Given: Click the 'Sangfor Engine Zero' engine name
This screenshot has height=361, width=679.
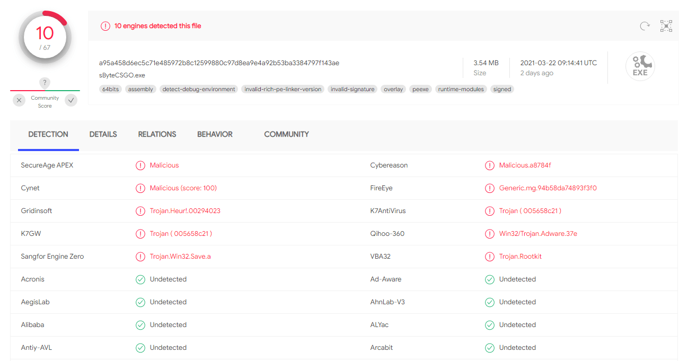Looking at the screenshot, I should click(52, 257).
